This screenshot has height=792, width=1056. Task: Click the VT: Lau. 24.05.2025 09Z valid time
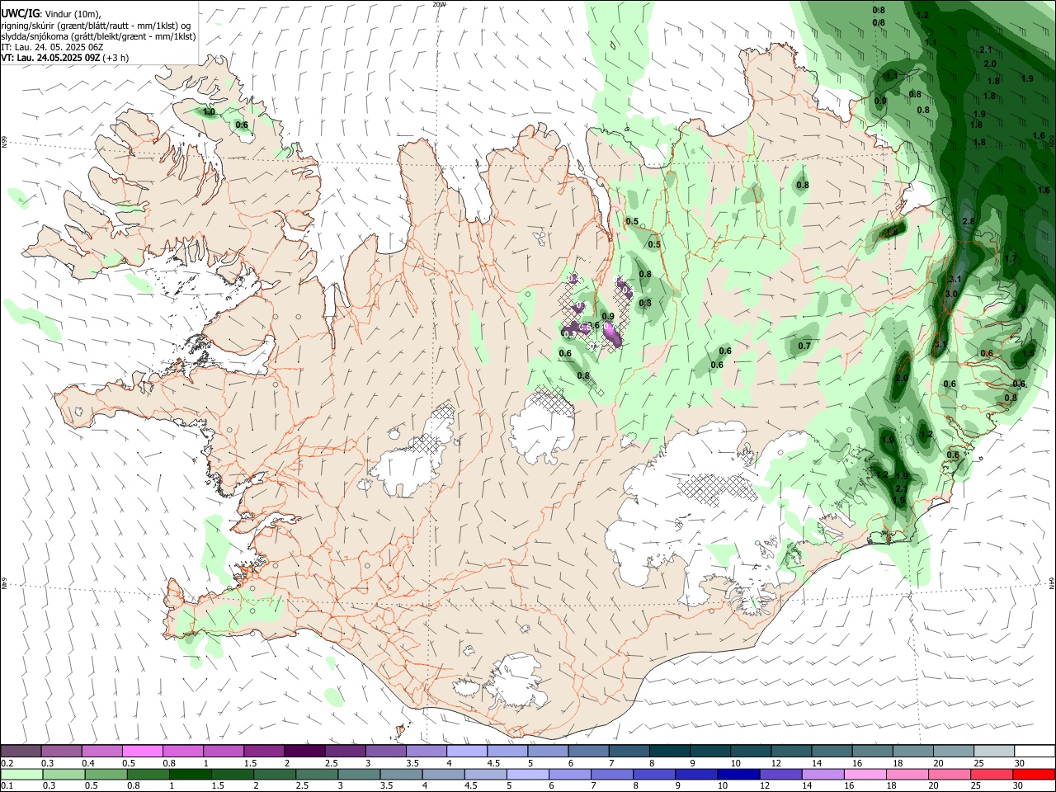point(51,58)
